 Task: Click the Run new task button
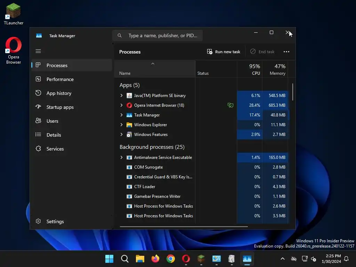(224, 52)
